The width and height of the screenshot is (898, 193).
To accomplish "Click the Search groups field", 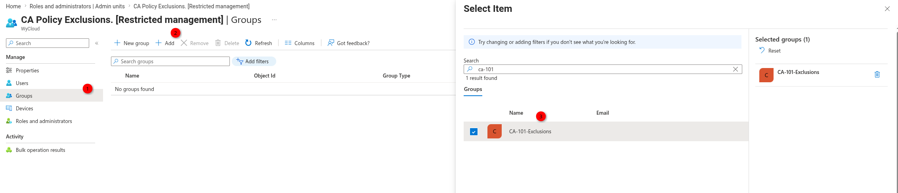I will coord(170,61).
